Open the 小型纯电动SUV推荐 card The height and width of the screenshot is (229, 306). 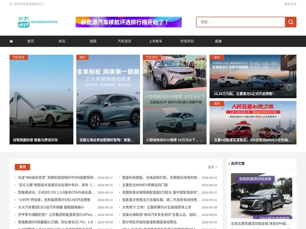point(175,100)
